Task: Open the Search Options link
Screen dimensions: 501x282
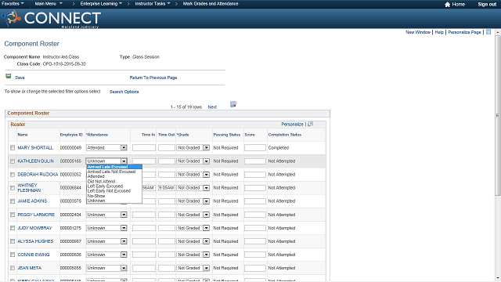Action: [124, 92]
